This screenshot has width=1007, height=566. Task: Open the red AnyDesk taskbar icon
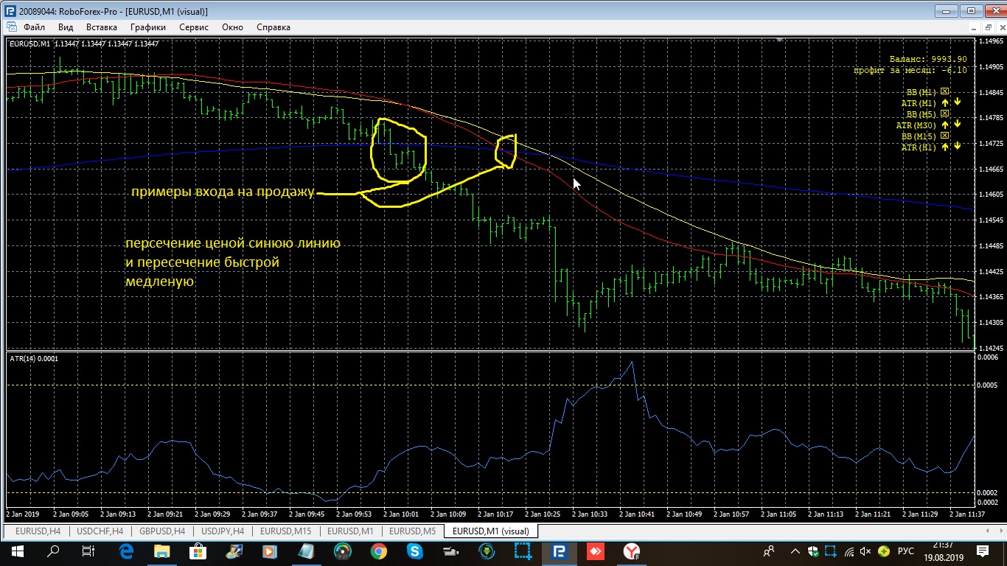(x=596, y=551)
